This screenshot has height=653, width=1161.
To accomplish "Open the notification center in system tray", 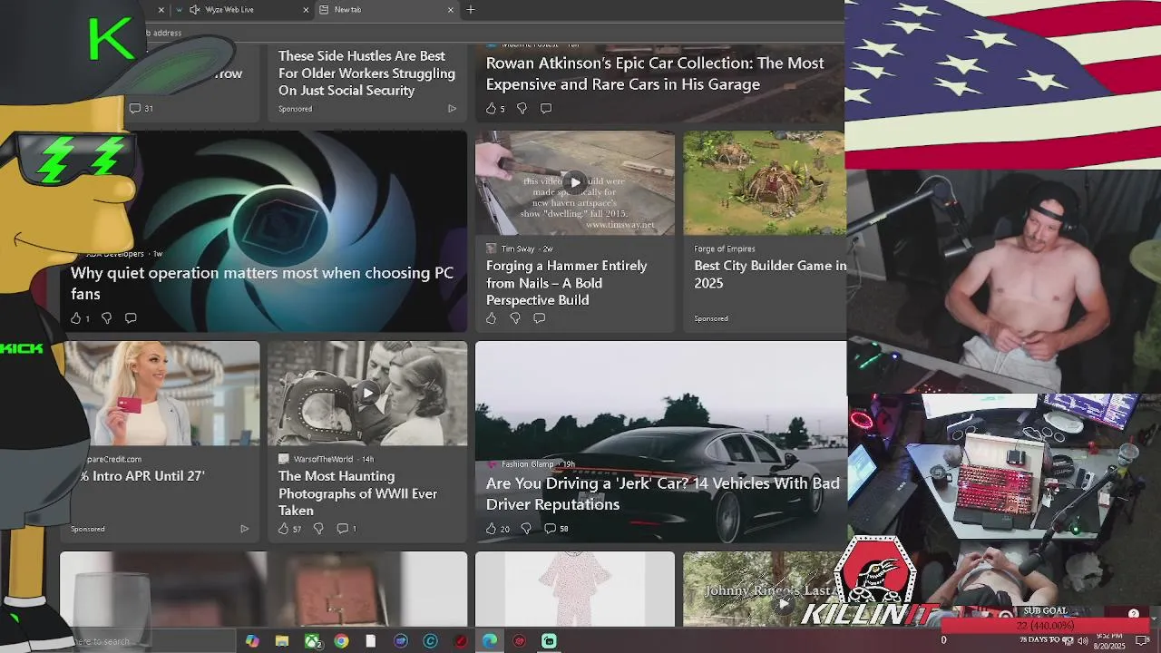I will (x=1143, y=640).
